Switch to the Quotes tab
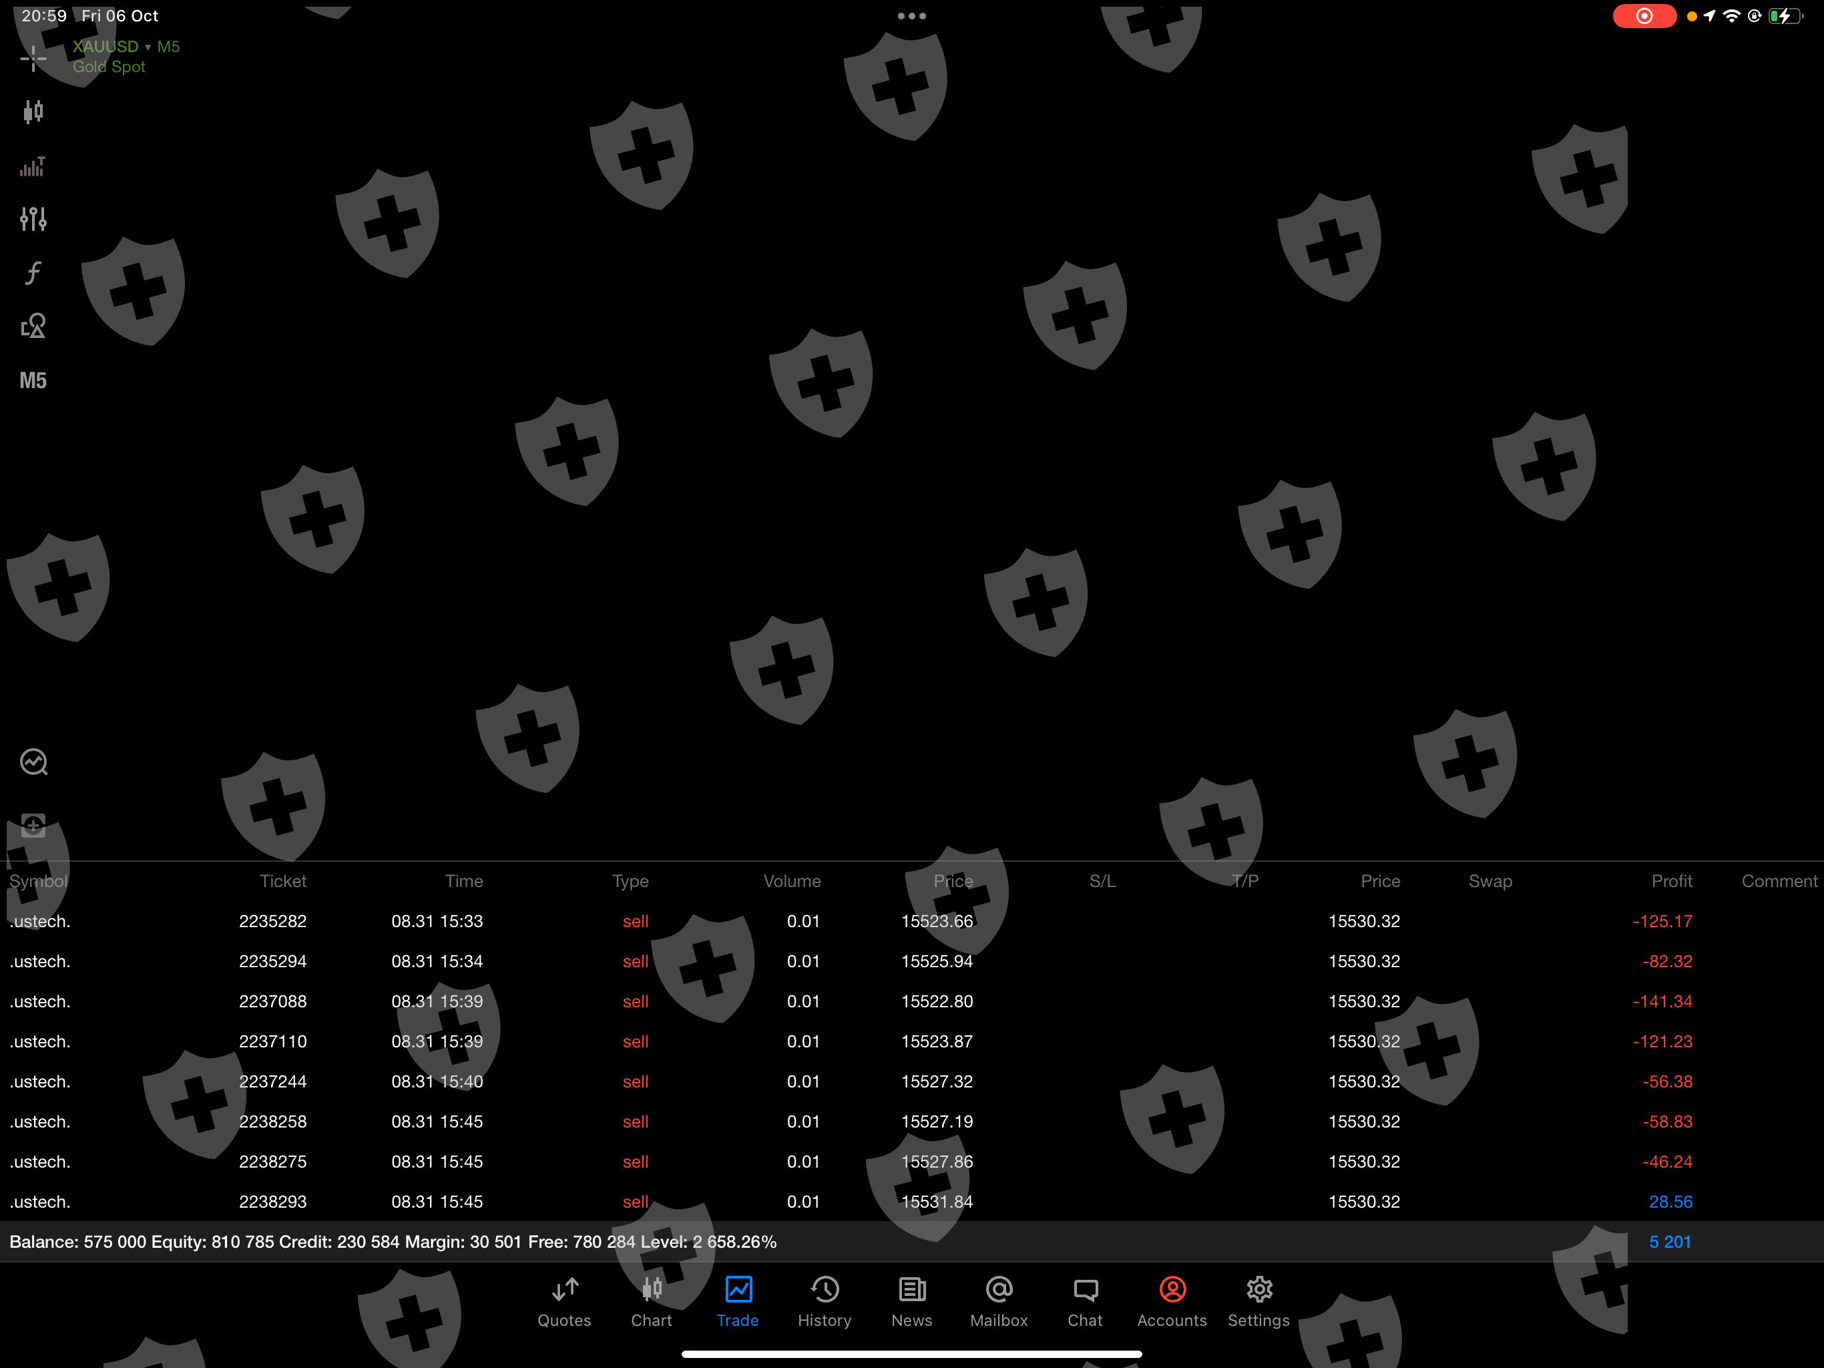Screen dimensions: 1824x1368 tap(564, 1302)
